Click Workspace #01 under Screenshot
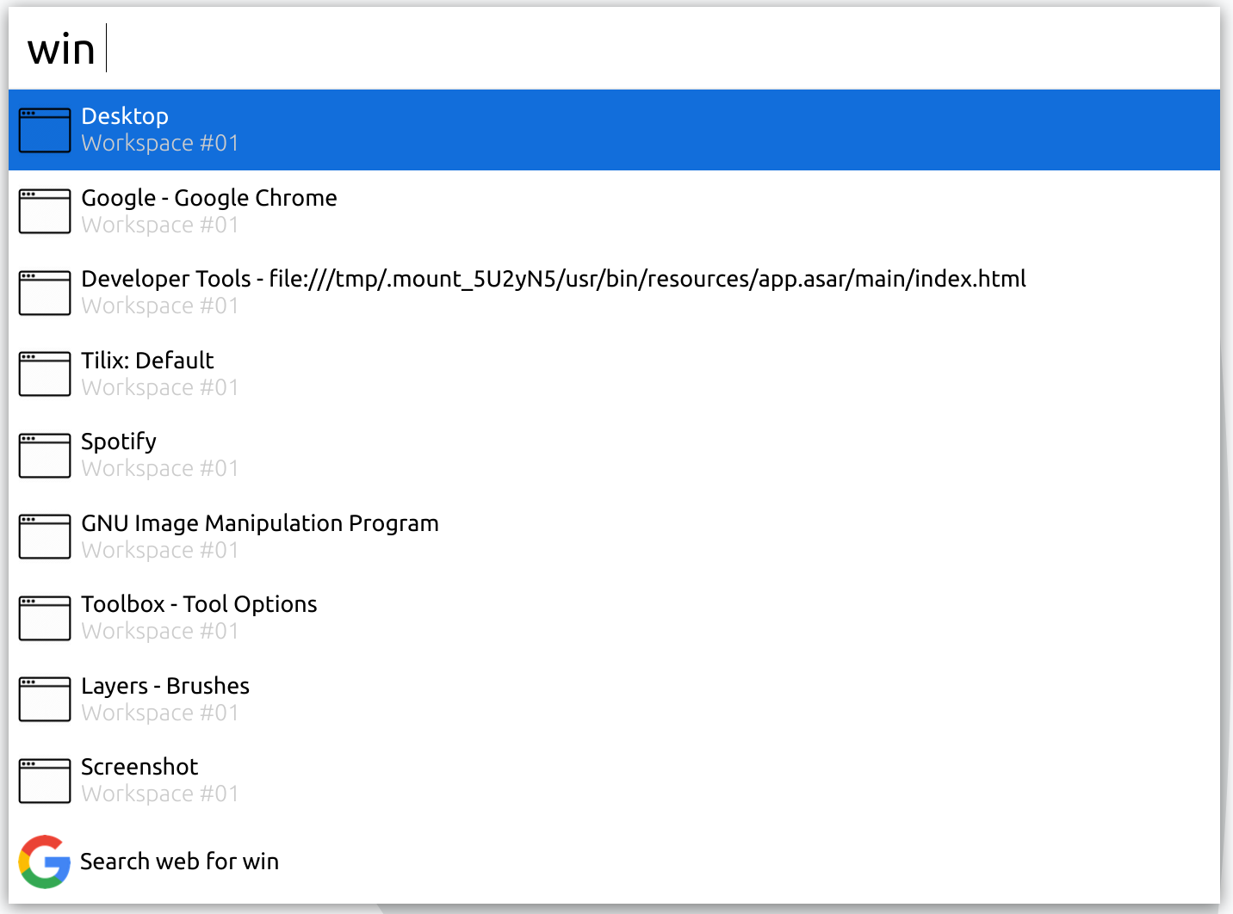1233x914 pixels. 160,794
